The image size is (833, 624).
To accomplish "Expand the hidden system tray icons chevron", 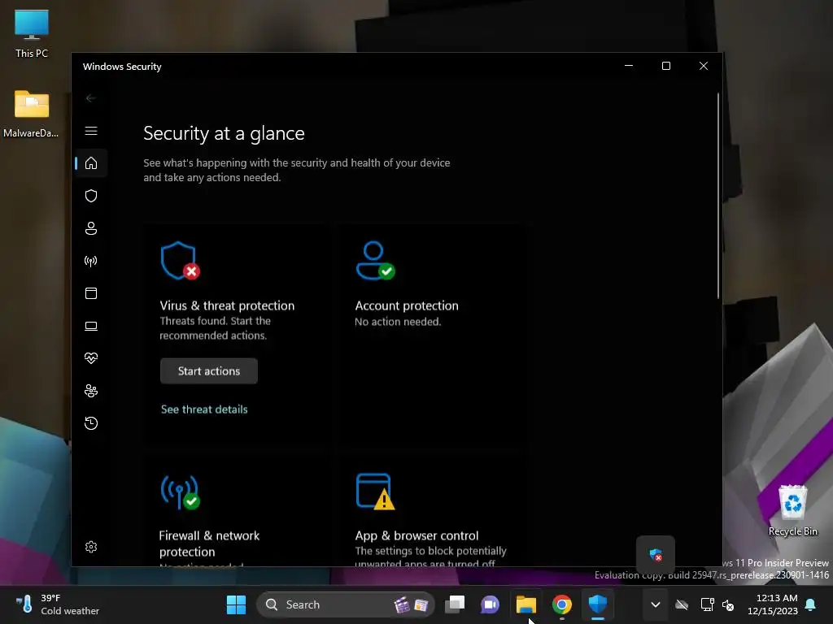I will (656, 604).
